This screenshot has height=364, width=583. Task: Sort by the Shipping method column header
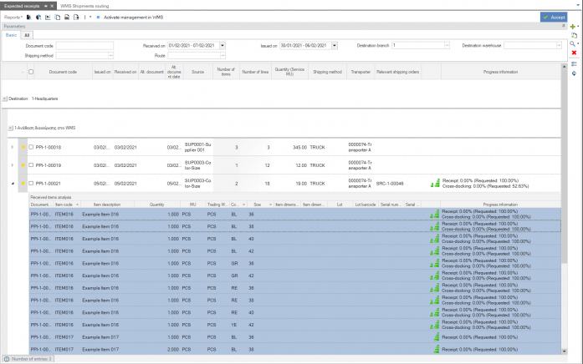point(327,72)
